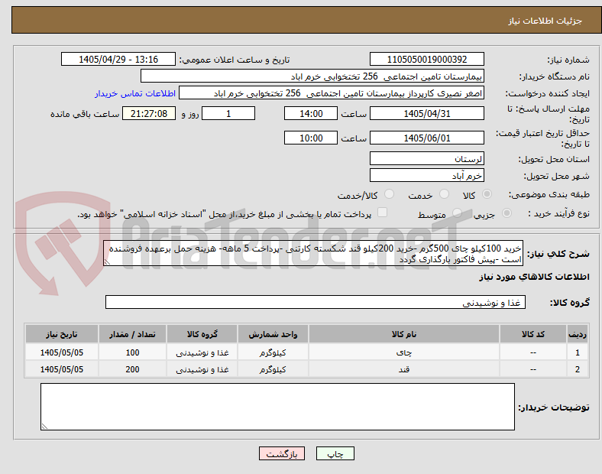Click the توضیحات خریدار text area

click(277, 407)
